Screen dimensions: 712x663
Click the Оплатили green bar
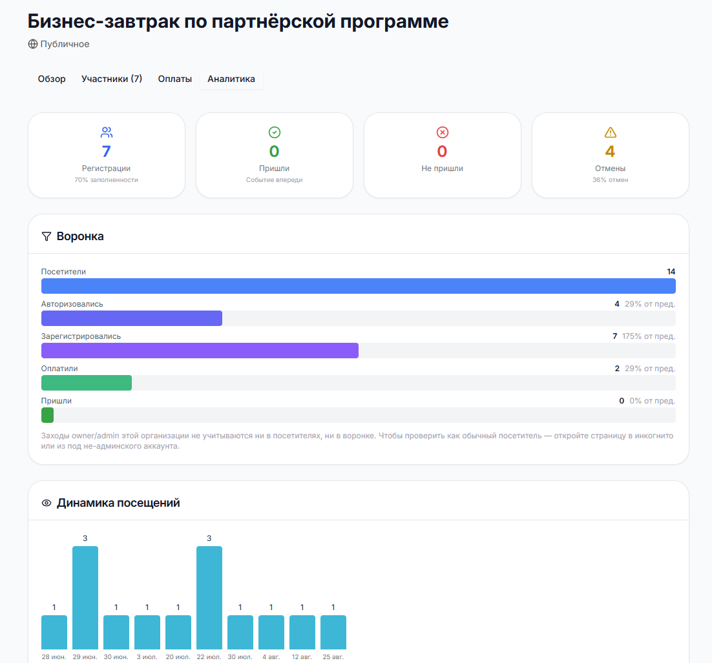pyautogui.click(x=87, y=383)
